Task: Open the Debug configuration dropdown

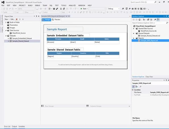Action: click(x=119, y=9)
